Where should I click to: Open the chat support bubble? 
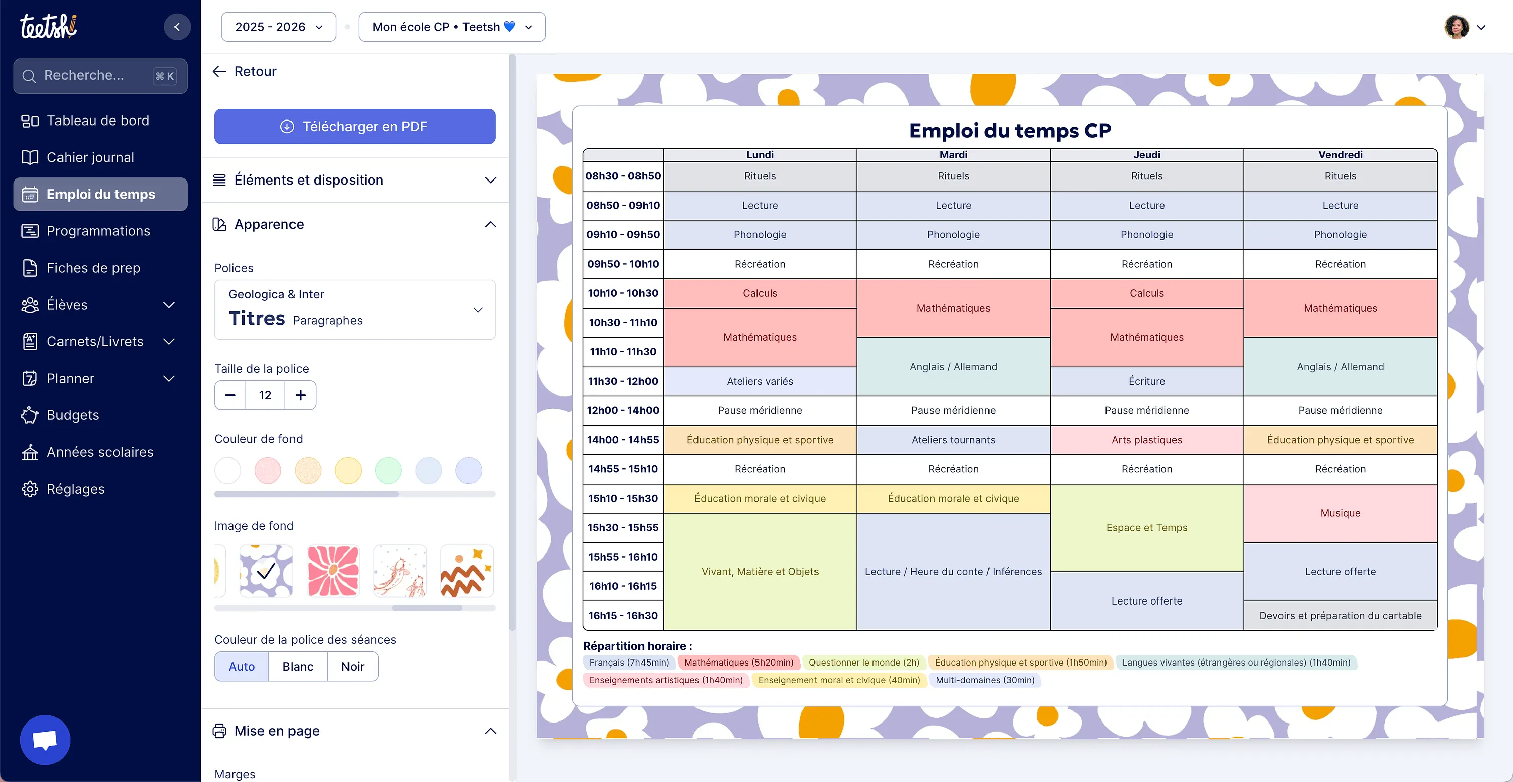tap(45, 740)
